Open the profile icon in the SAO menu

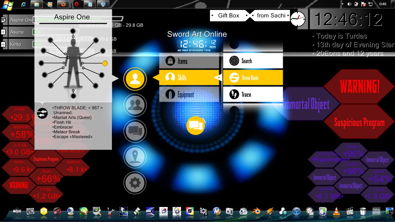pyautogui.click(x=135, y=79)
